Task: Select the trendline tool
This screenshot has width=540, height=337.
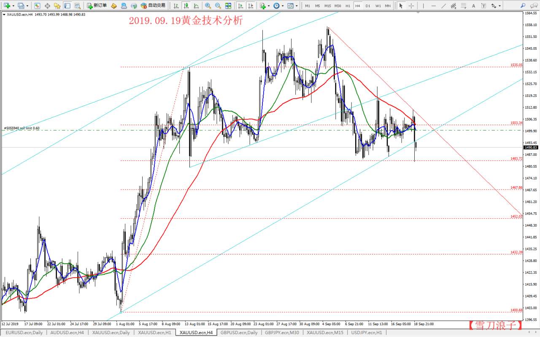Action: click(443, 6)
